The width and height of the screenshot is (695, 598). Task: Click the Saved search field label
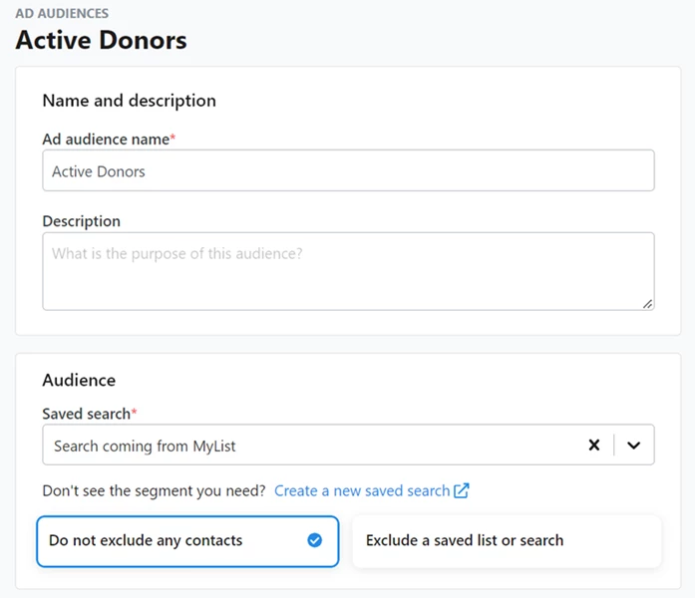90,414
